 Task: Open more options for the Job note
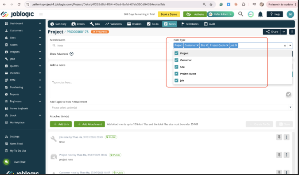287,137
